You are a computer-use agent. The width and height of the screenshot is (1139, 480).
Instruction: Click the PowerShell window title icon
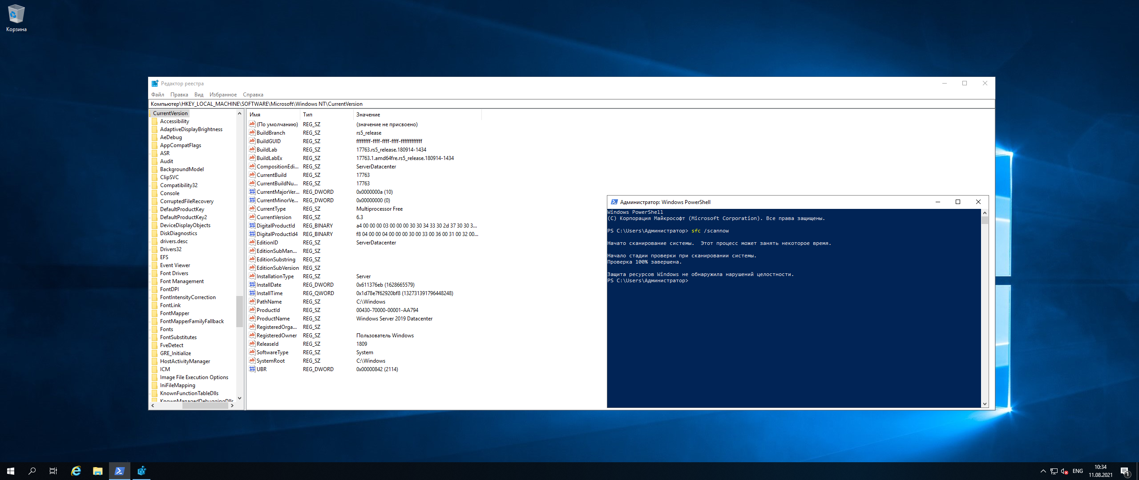[614, 202]
